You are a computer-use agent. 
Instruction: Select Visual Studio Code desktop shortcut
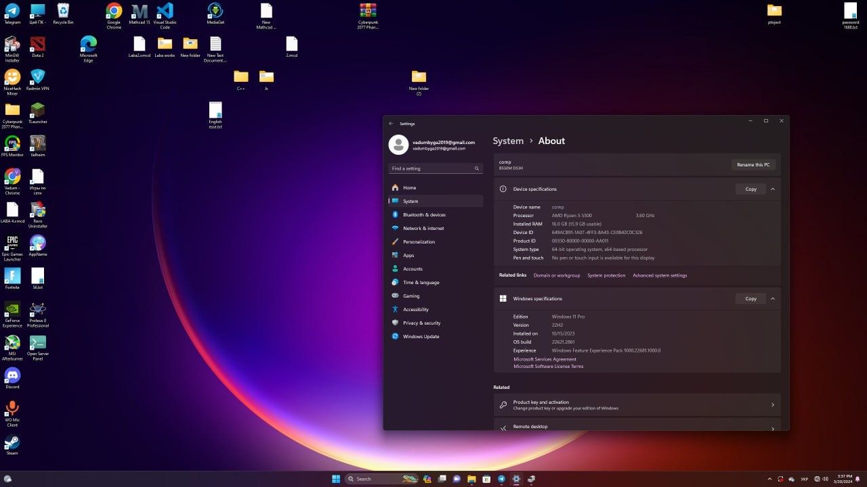tap(165, 16)
